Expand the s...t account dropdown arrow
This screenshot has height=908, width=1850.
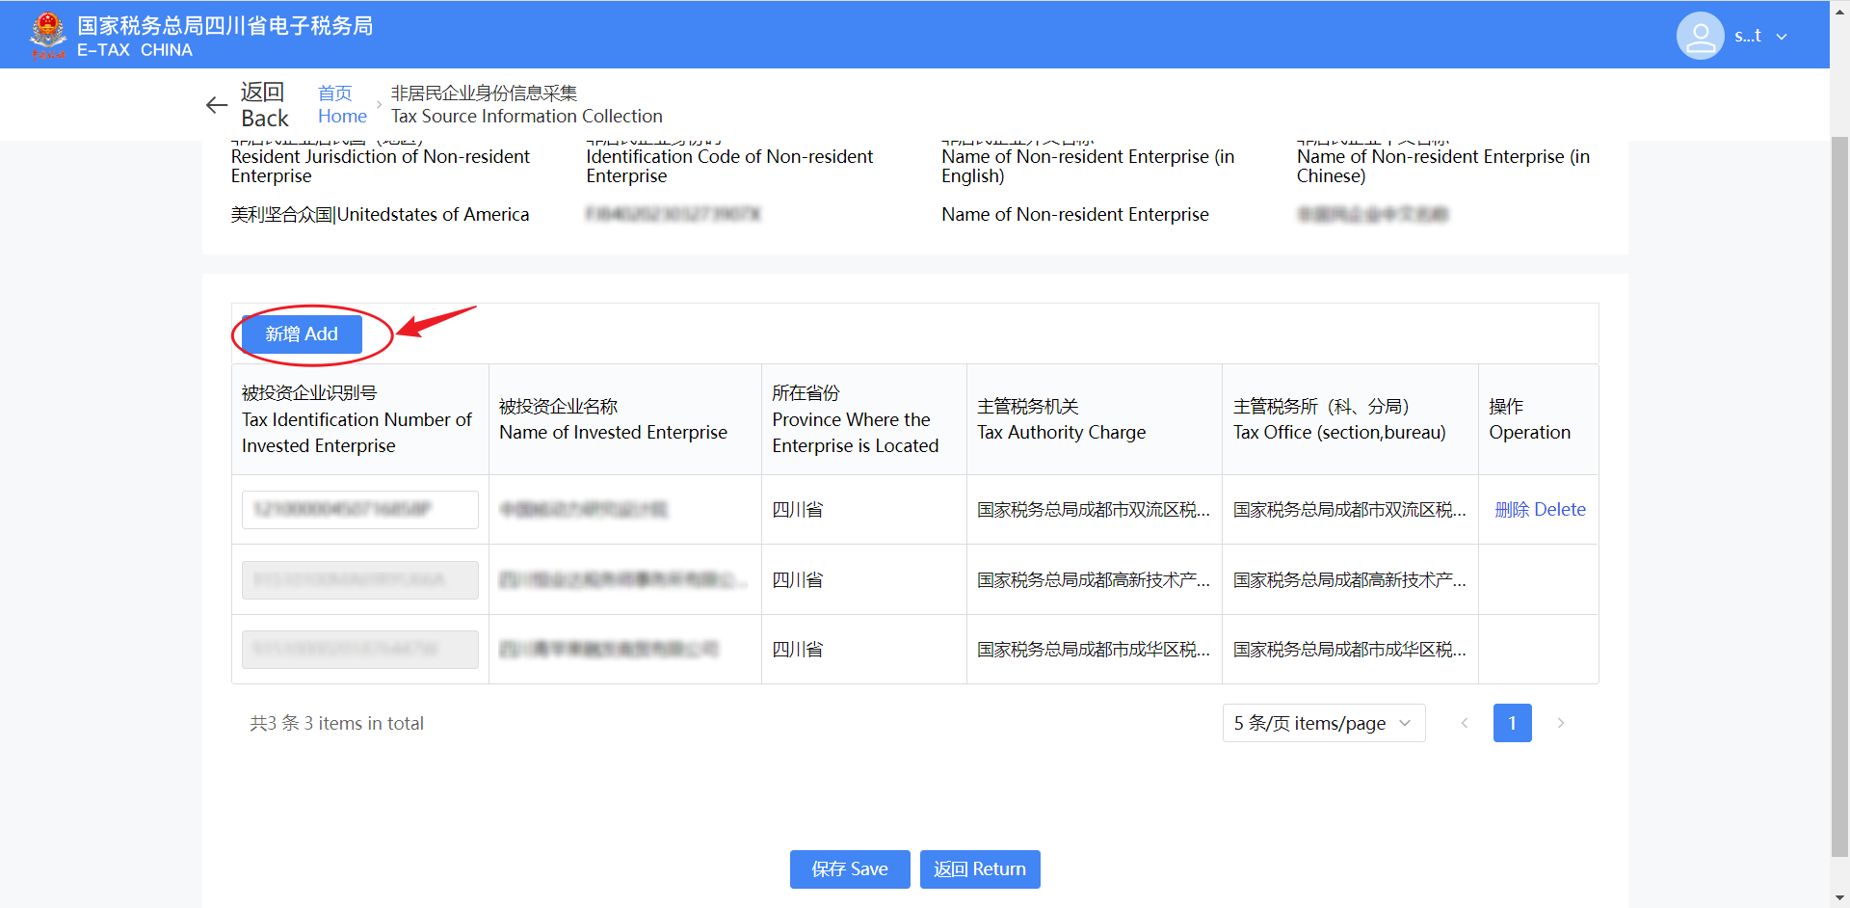tap(1782, 37)
